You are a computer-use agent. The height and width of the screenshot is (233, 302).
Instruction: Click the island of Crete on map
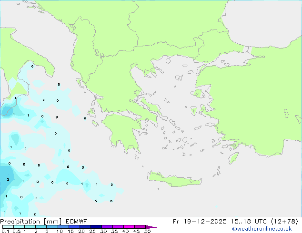(x=174, y=179)
